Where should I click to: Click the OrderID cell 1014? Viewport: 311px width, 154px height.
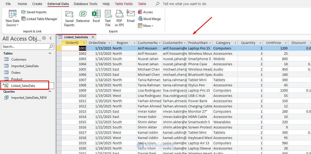[x=74, y=117]
